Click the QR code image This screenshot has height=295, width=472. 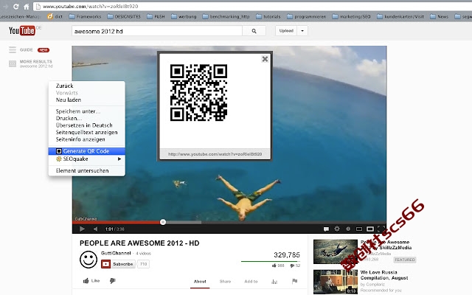coord(198,93)
